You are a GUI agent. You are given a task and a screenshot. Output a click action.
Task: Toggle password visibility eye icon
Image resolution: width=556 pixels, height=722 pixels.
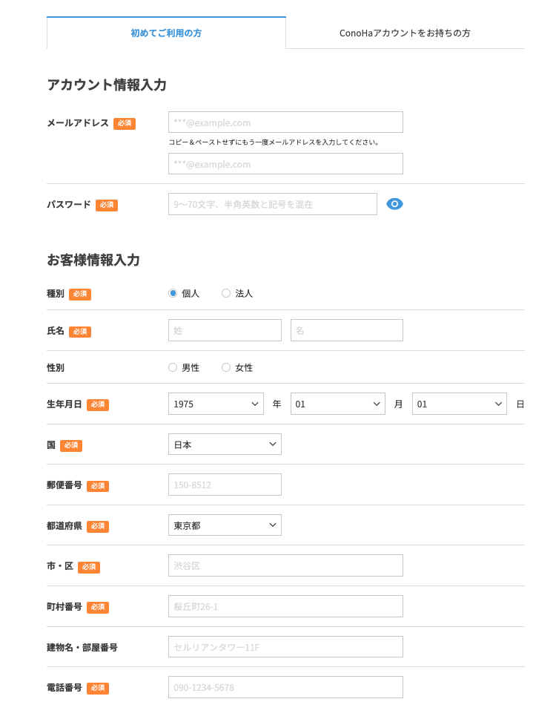(x=394, y=204)
